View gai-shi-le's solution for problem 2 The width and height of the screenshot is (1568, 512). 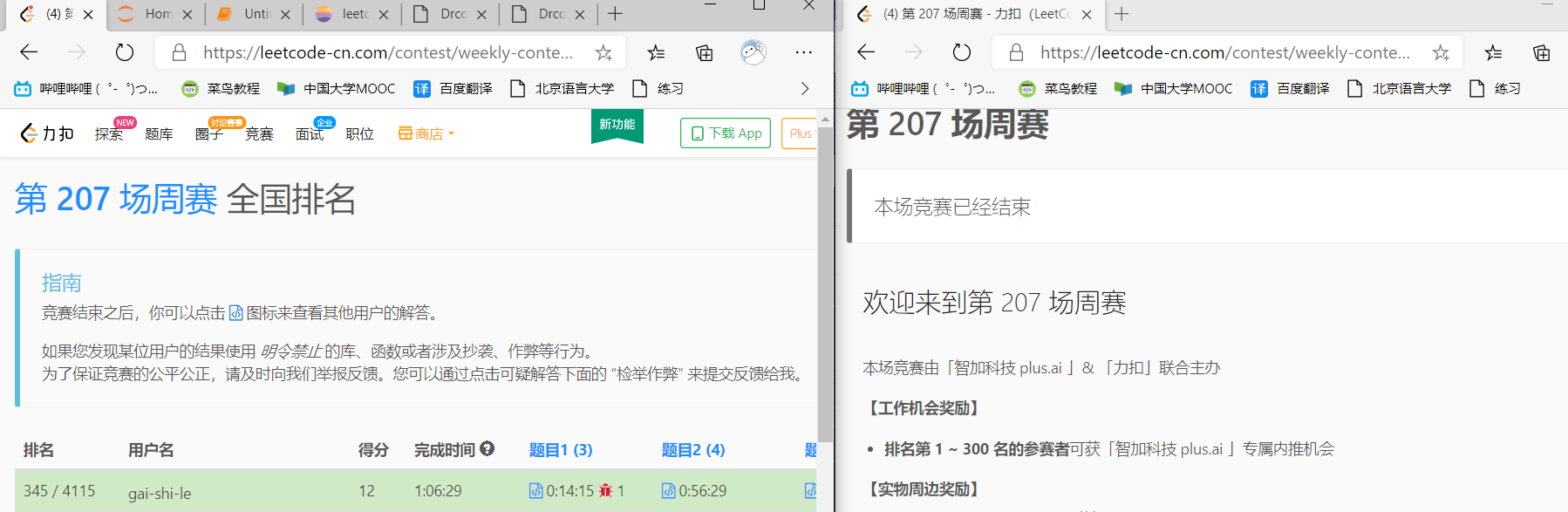click(x=669, y=491)
